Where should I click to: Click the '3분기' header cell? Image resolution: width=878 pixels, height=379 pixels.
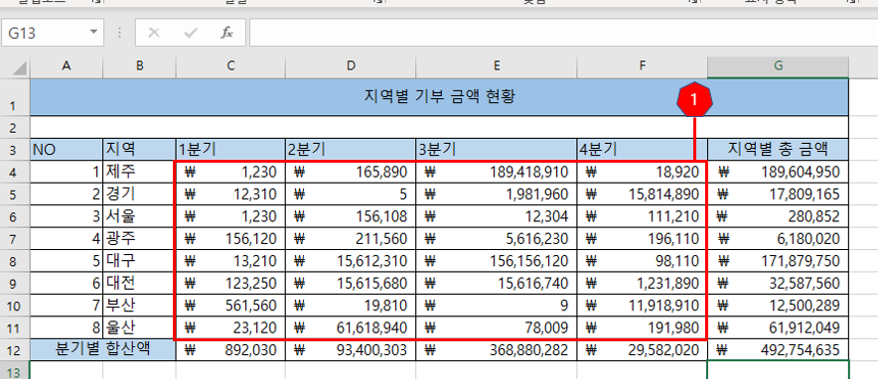coord(497,150)
